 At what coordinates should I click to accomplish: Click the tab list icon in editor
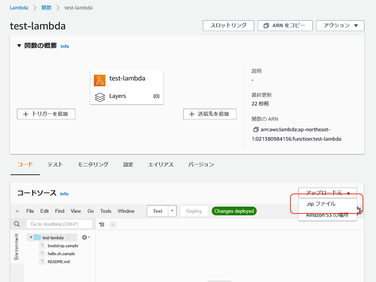tap(102, 224)
